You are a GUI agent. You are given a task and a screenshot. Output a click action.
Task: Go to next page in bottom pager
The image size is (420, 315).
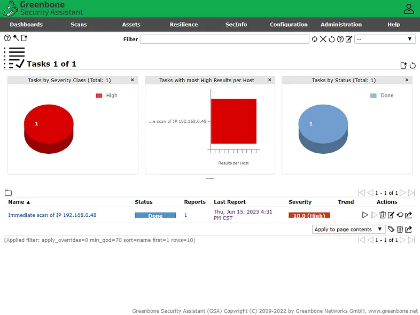(402, 240)
